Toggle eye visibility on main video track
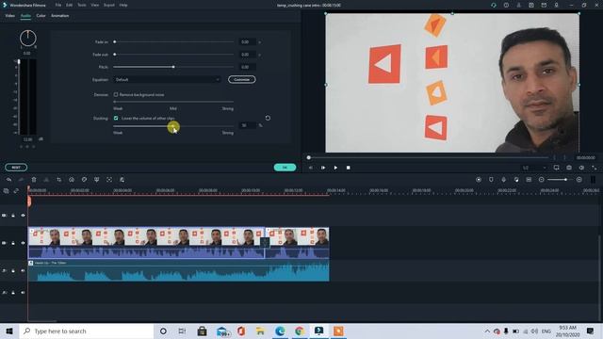This screenshot has height=339, width=603. tap(23, 243)
